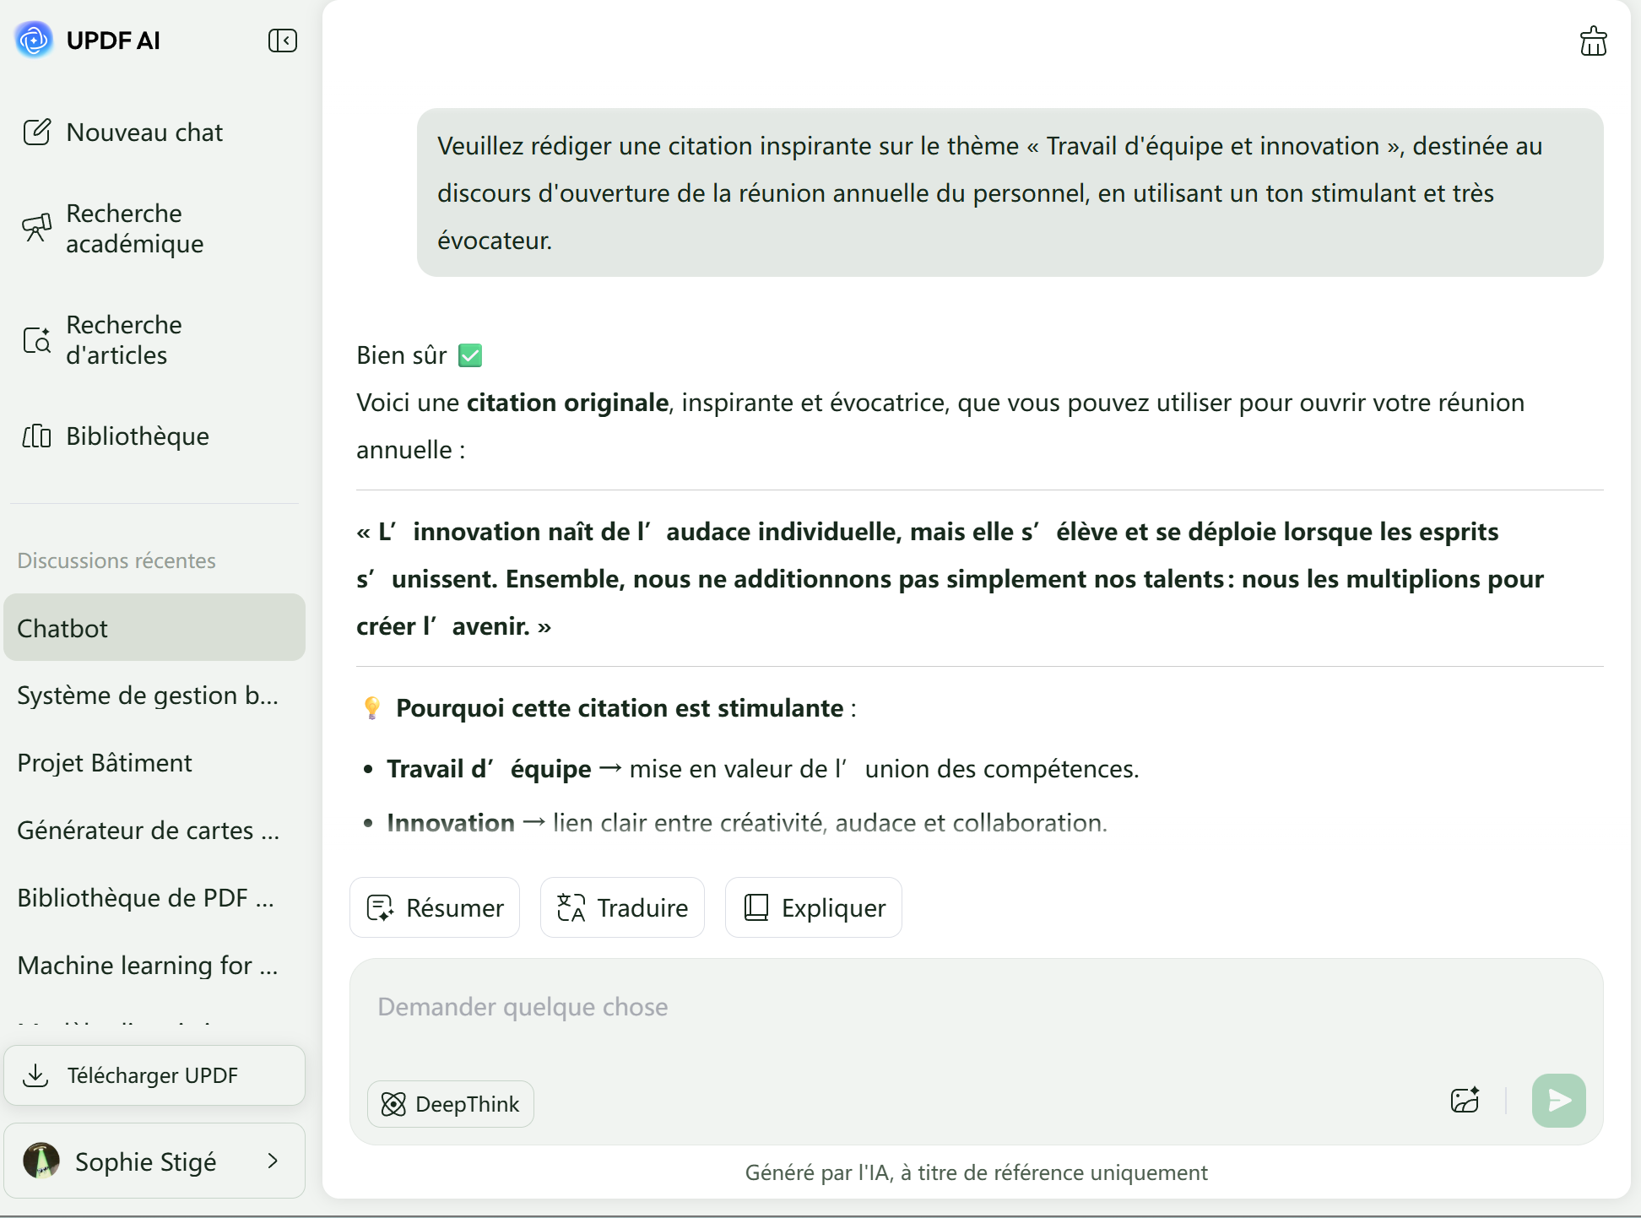Click the image upload icon

click(x=1465, y=1100)
